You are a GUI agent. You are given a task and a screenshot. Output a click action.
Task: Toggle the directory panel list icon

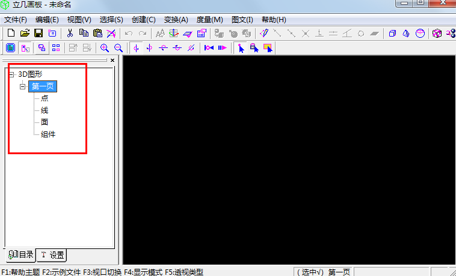11,48
